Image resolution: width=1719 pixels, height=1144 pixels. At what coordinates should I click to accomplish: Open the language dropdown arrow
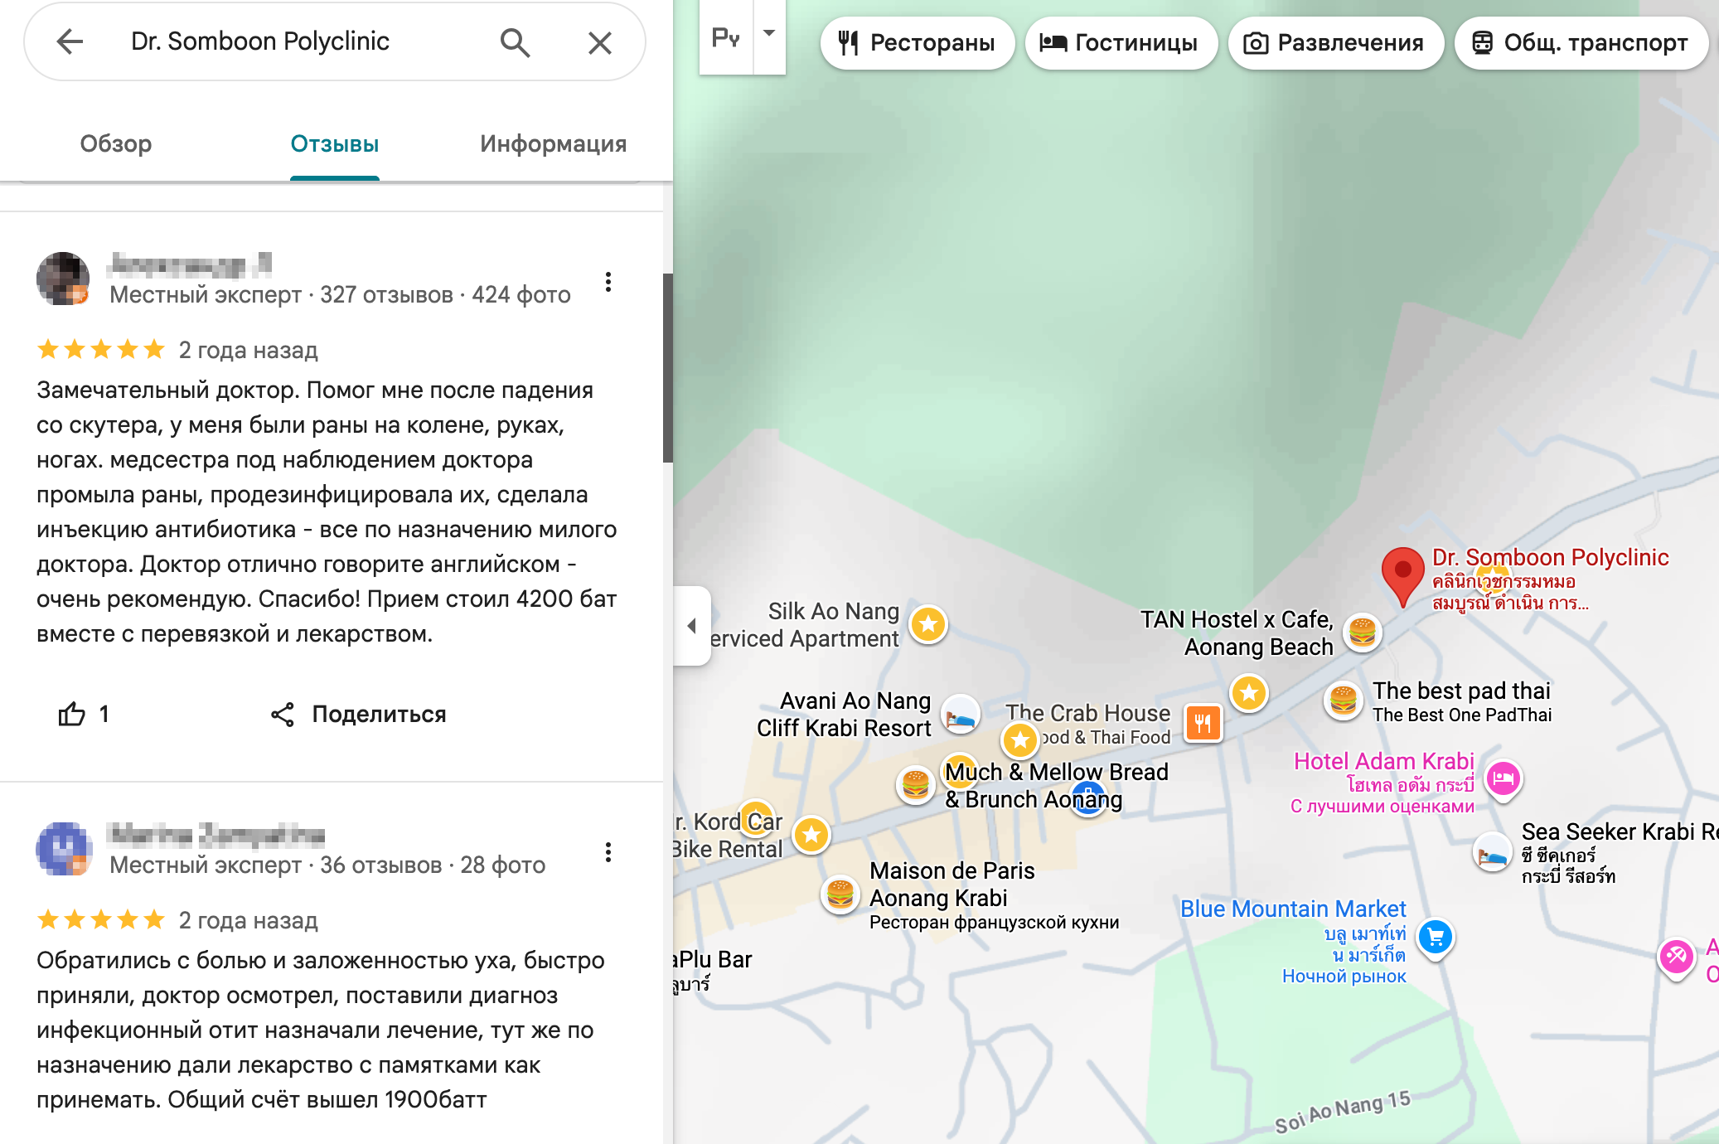tap(769, 35)
